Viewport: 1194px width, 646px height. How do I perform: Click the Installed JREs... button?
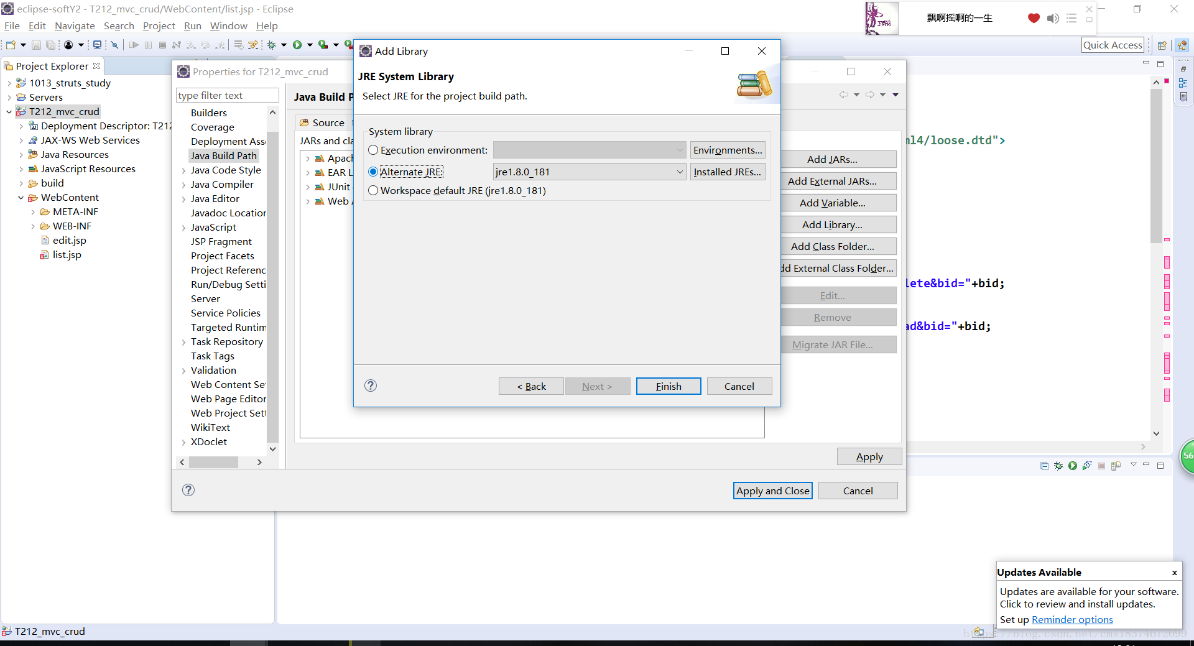[727, 172]
